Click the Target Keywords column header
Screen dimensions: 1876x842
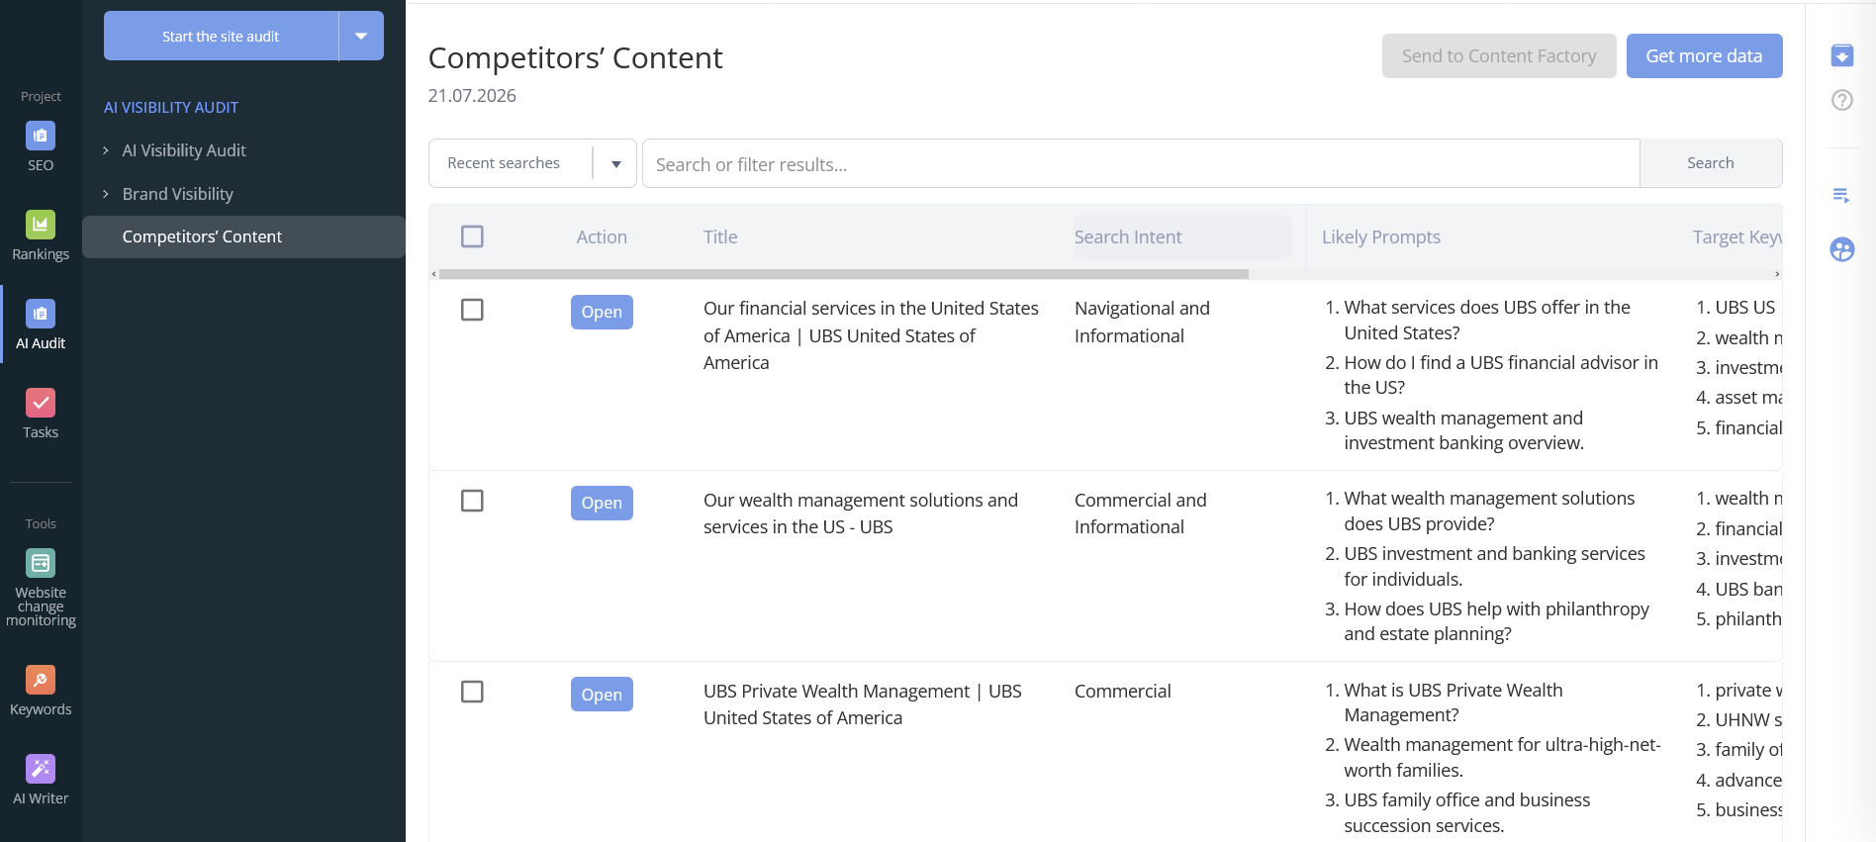1737,237
